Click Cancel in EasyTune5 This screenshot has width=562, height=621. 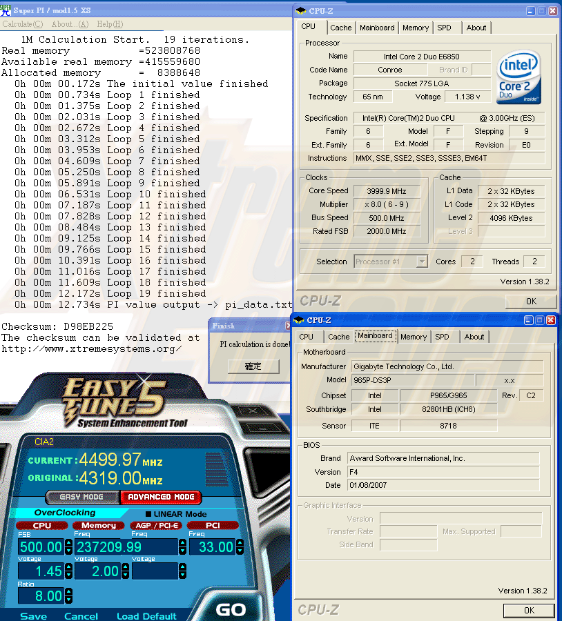pyautogui.click(x=81, y=616)
